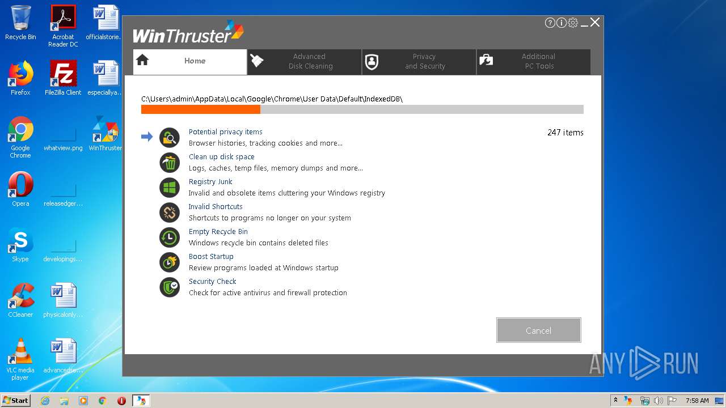This screenshot has height=408, width=726.
Task: Select the CCleaner desktop icon
Action: [x=20, y=300]
